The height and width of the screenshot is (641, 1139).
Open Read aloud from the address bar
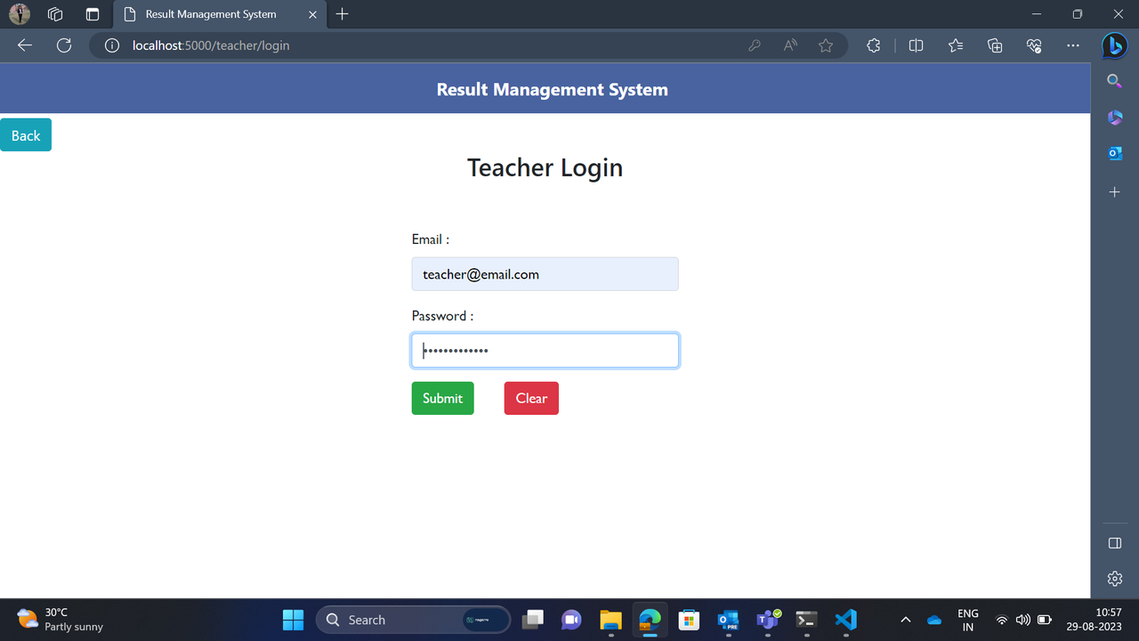coord(788,45)
